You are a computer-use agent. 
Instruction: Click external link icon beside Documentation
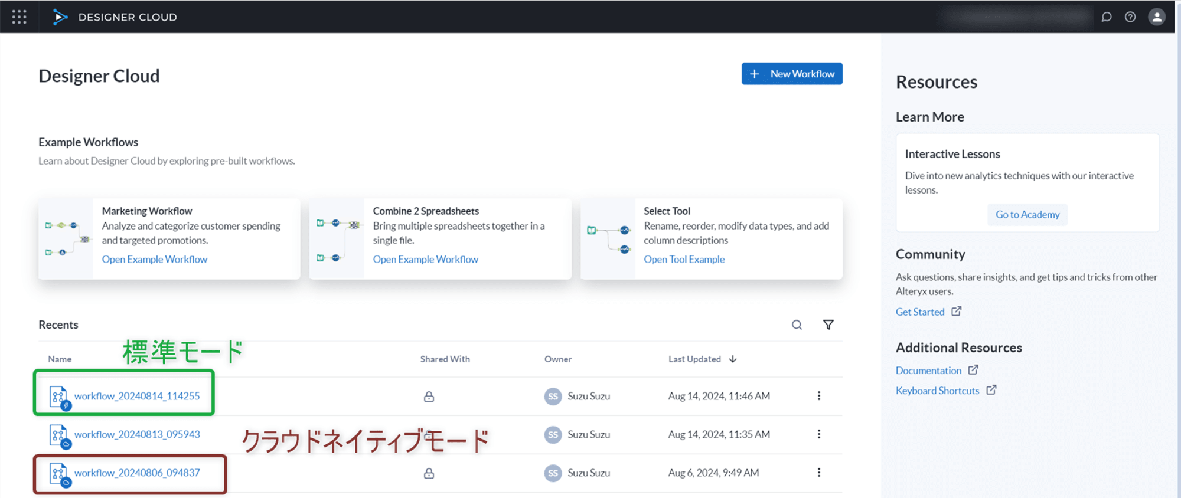point(973,370)
